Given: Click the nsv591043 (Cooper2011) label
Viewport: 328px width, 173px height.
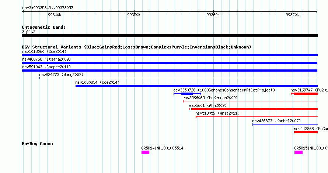Looking at the screenshot, I should [x=46, y=67].
